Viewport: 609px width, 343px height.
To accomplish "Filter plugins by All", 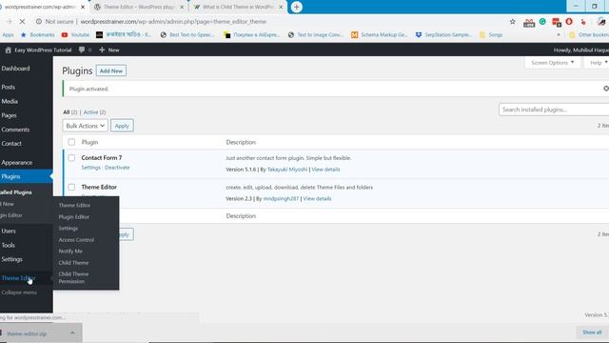I will (x=67, y=112).
